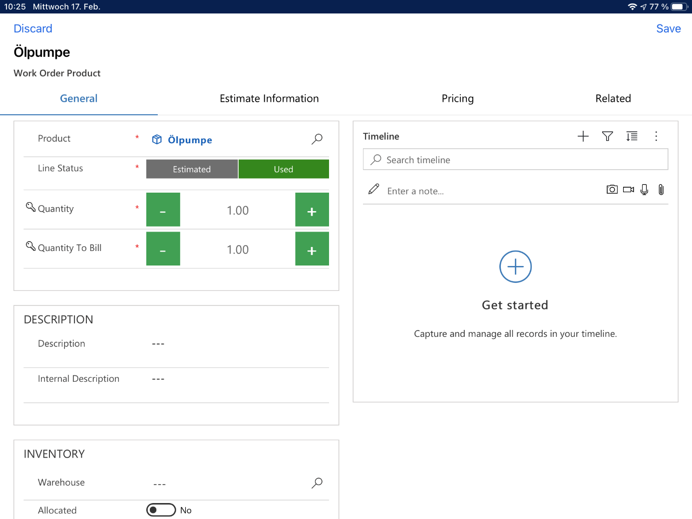This screenshot has width=692, height=519.
Task: Set Line Status to Estimated
Action: 192,169
